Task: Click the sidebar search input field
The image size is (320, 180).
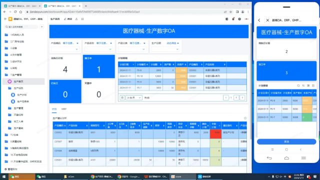Action: 21,26
